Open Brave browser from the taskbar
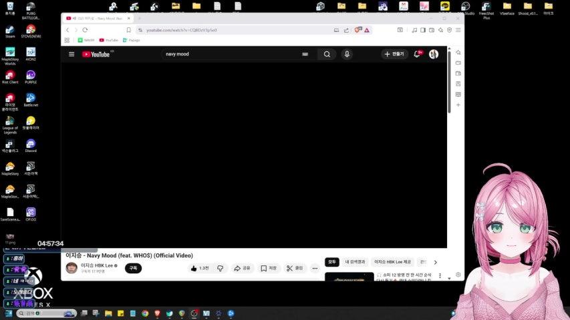This screenshot has width=570, height=320. click(158, 313)
